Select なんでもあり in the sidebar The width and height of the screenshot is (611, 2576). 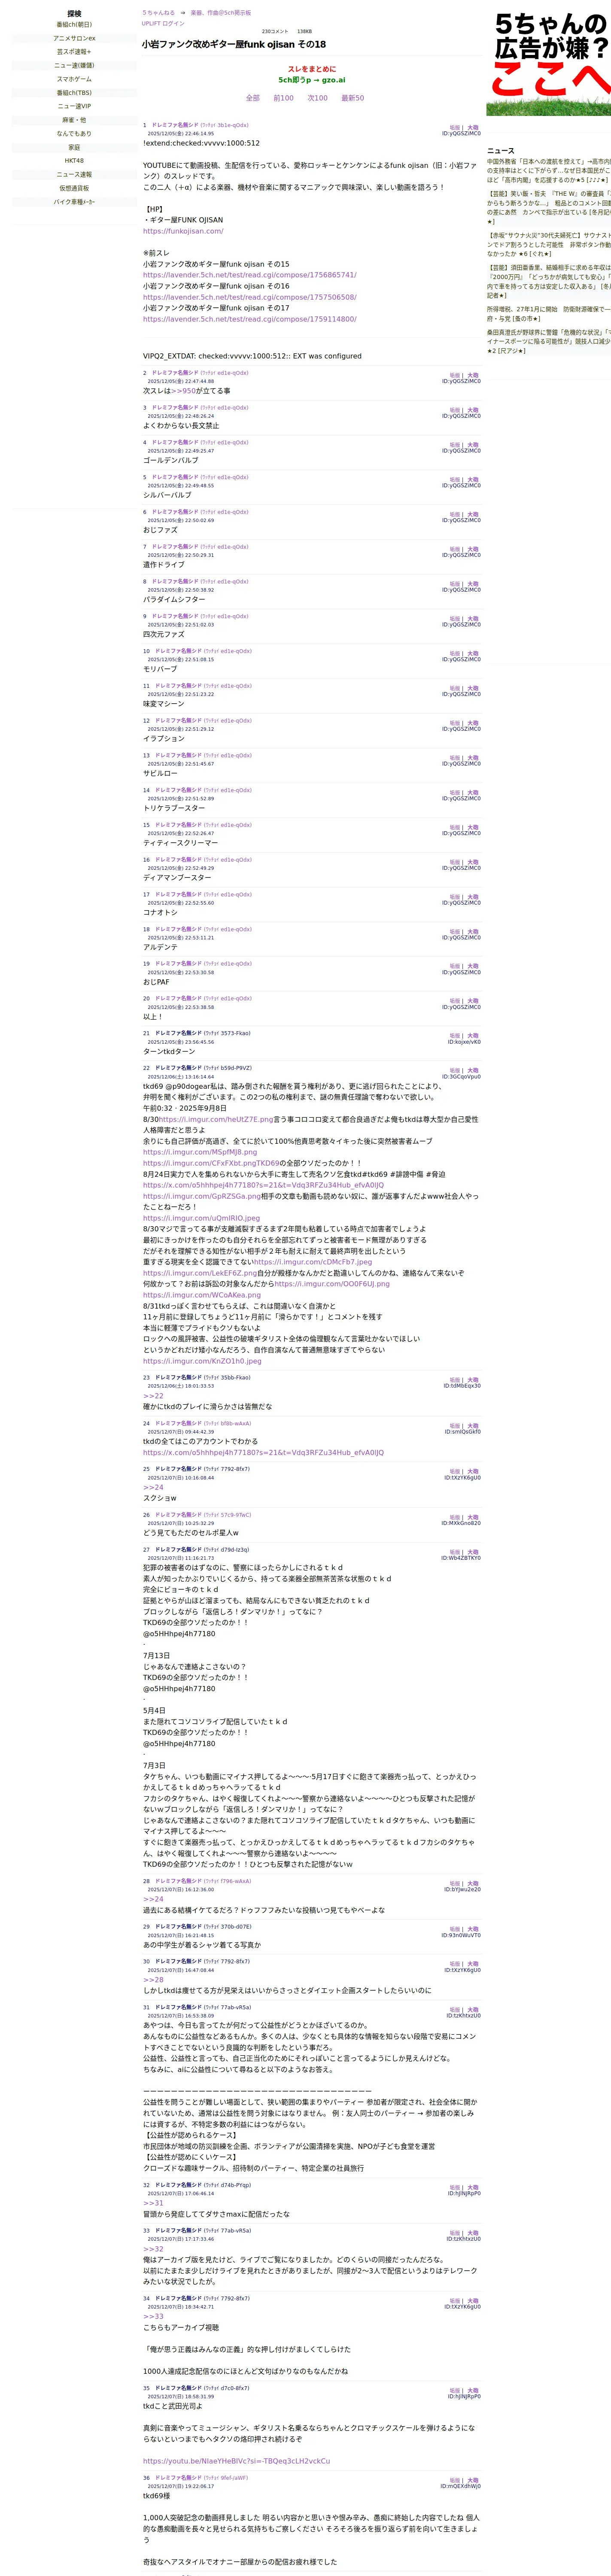[x=74, y=133]
